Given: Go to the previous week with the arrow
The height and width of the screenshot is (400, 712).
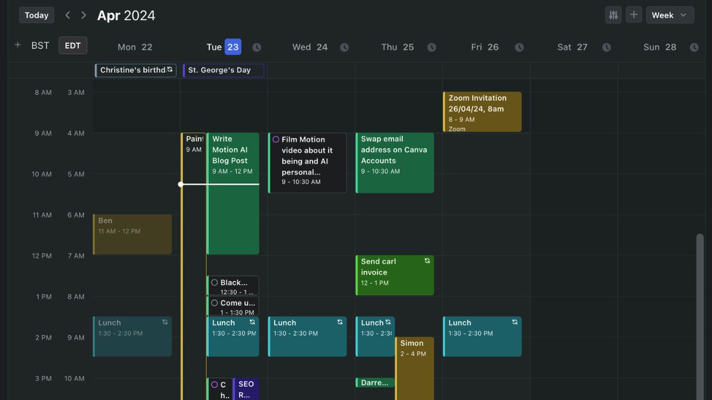Looking at the screenshot, I should point(68,14).
